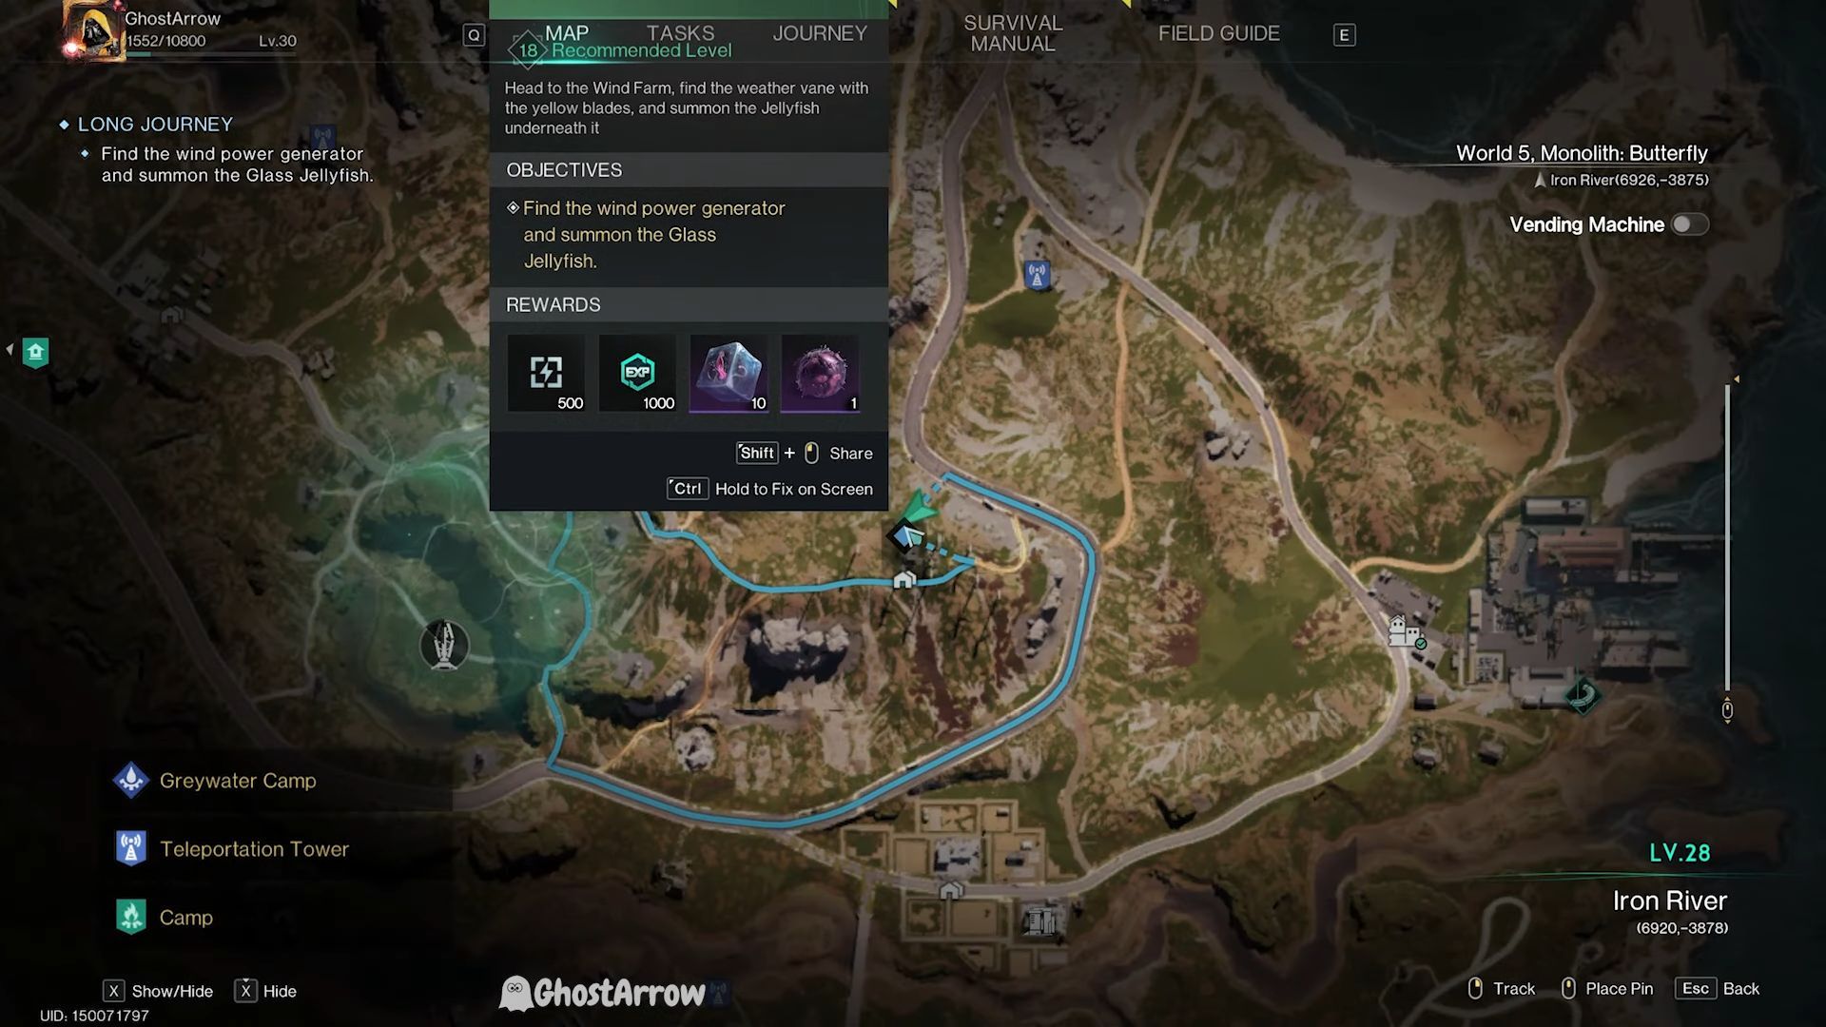
Task: Click the Teleportation Tower icon
Action: [129, 847]
